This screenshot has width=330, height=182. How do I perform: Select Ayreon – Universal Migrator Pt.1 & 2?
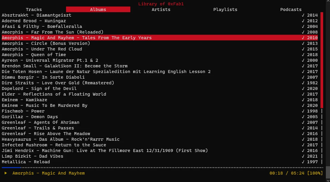click(50, 60)
